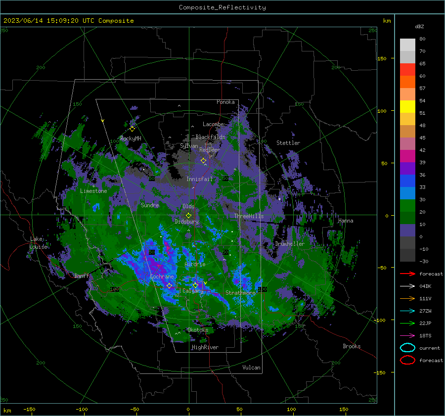This screenshot has height=416, width=445.
Task: Click the Composite_Reflectivity title text
Action: (x=222, y=7)
